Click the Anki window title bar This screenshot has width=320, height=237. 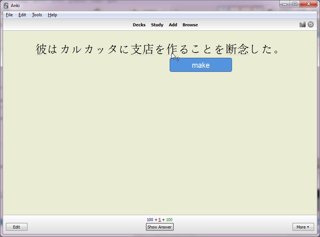(148, 4)
